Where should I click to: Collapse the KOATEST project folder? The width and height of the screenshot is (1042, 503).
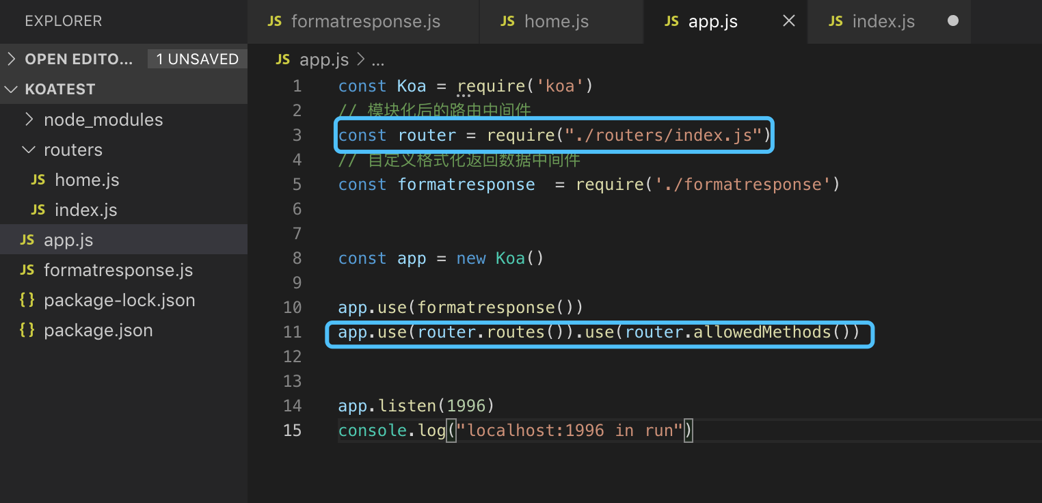(x=59, y=90)
